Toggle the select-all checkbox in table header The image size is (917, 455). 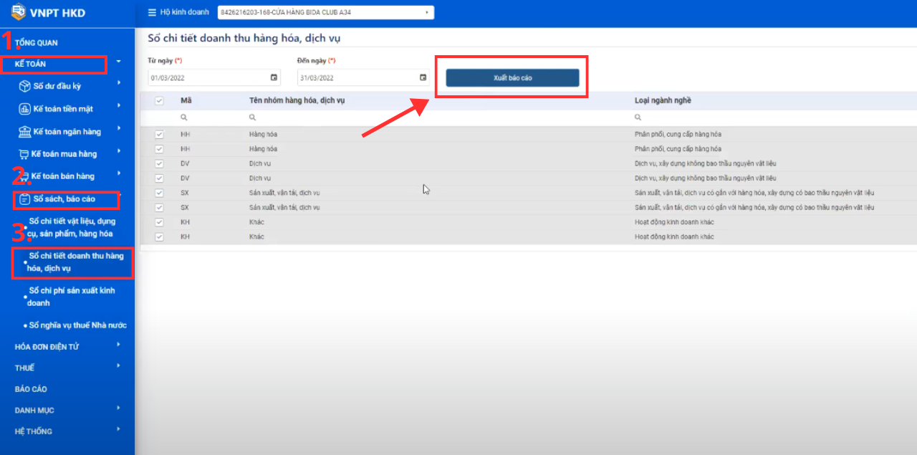click(x=159, y=101)
